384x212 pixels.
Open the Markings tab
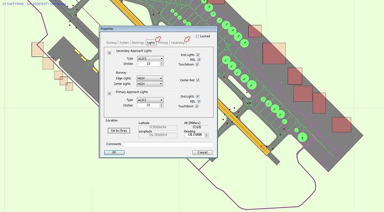point(138,43)
